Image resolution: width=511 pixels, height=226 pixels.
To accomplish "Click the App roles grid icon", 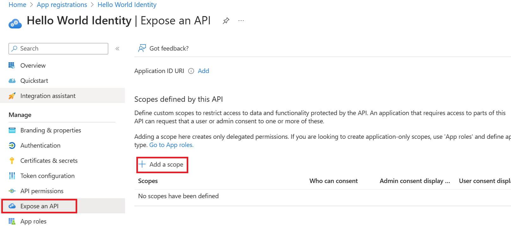I will click(12, 221).
